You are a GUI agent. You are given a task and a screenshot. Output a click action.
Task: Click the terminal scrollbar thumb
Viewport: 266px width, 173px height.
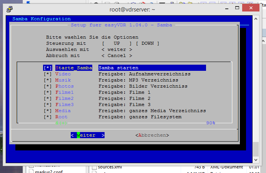tap(256, 149)
